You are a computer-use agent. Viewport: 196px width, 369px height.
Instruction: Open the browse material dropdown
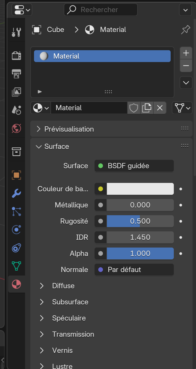(x=41, y=108)
